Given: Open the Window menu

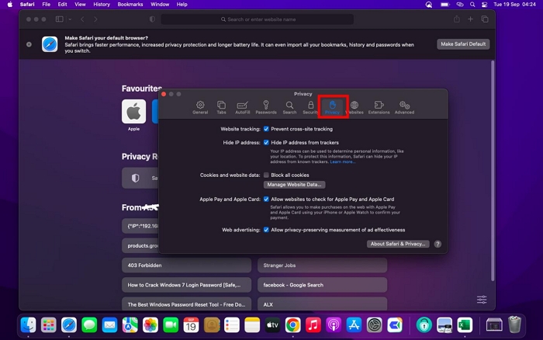Looking at the screenshot, I should (160, 5).
